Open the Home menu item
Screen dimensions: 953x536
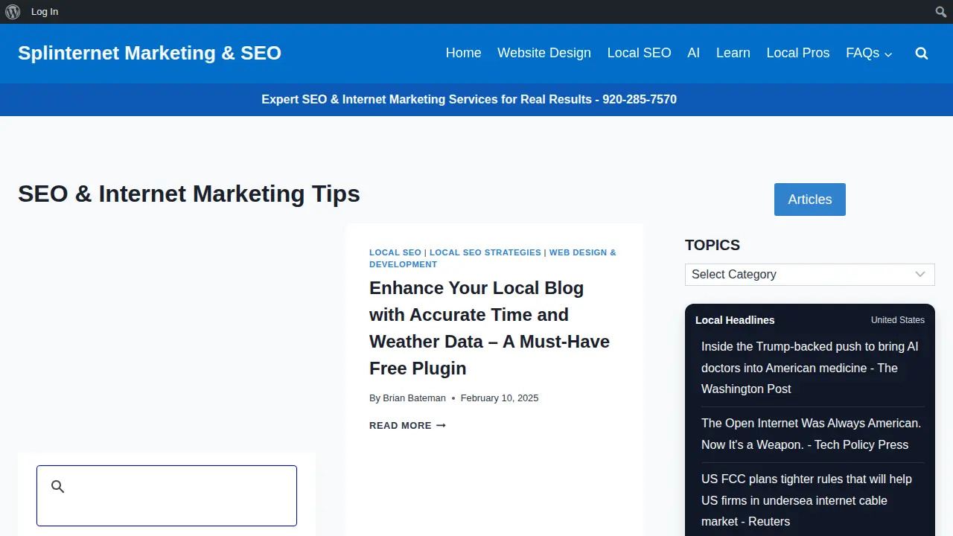pyautogui.click(x=463, y=53)
